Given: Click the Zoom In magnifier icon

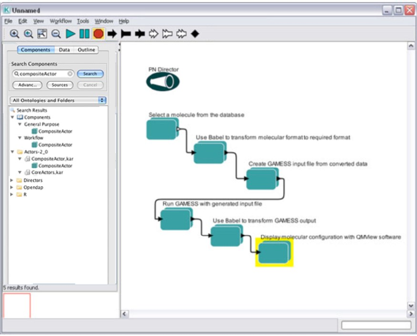Looking at the screenshot, I should click(14, 34).
